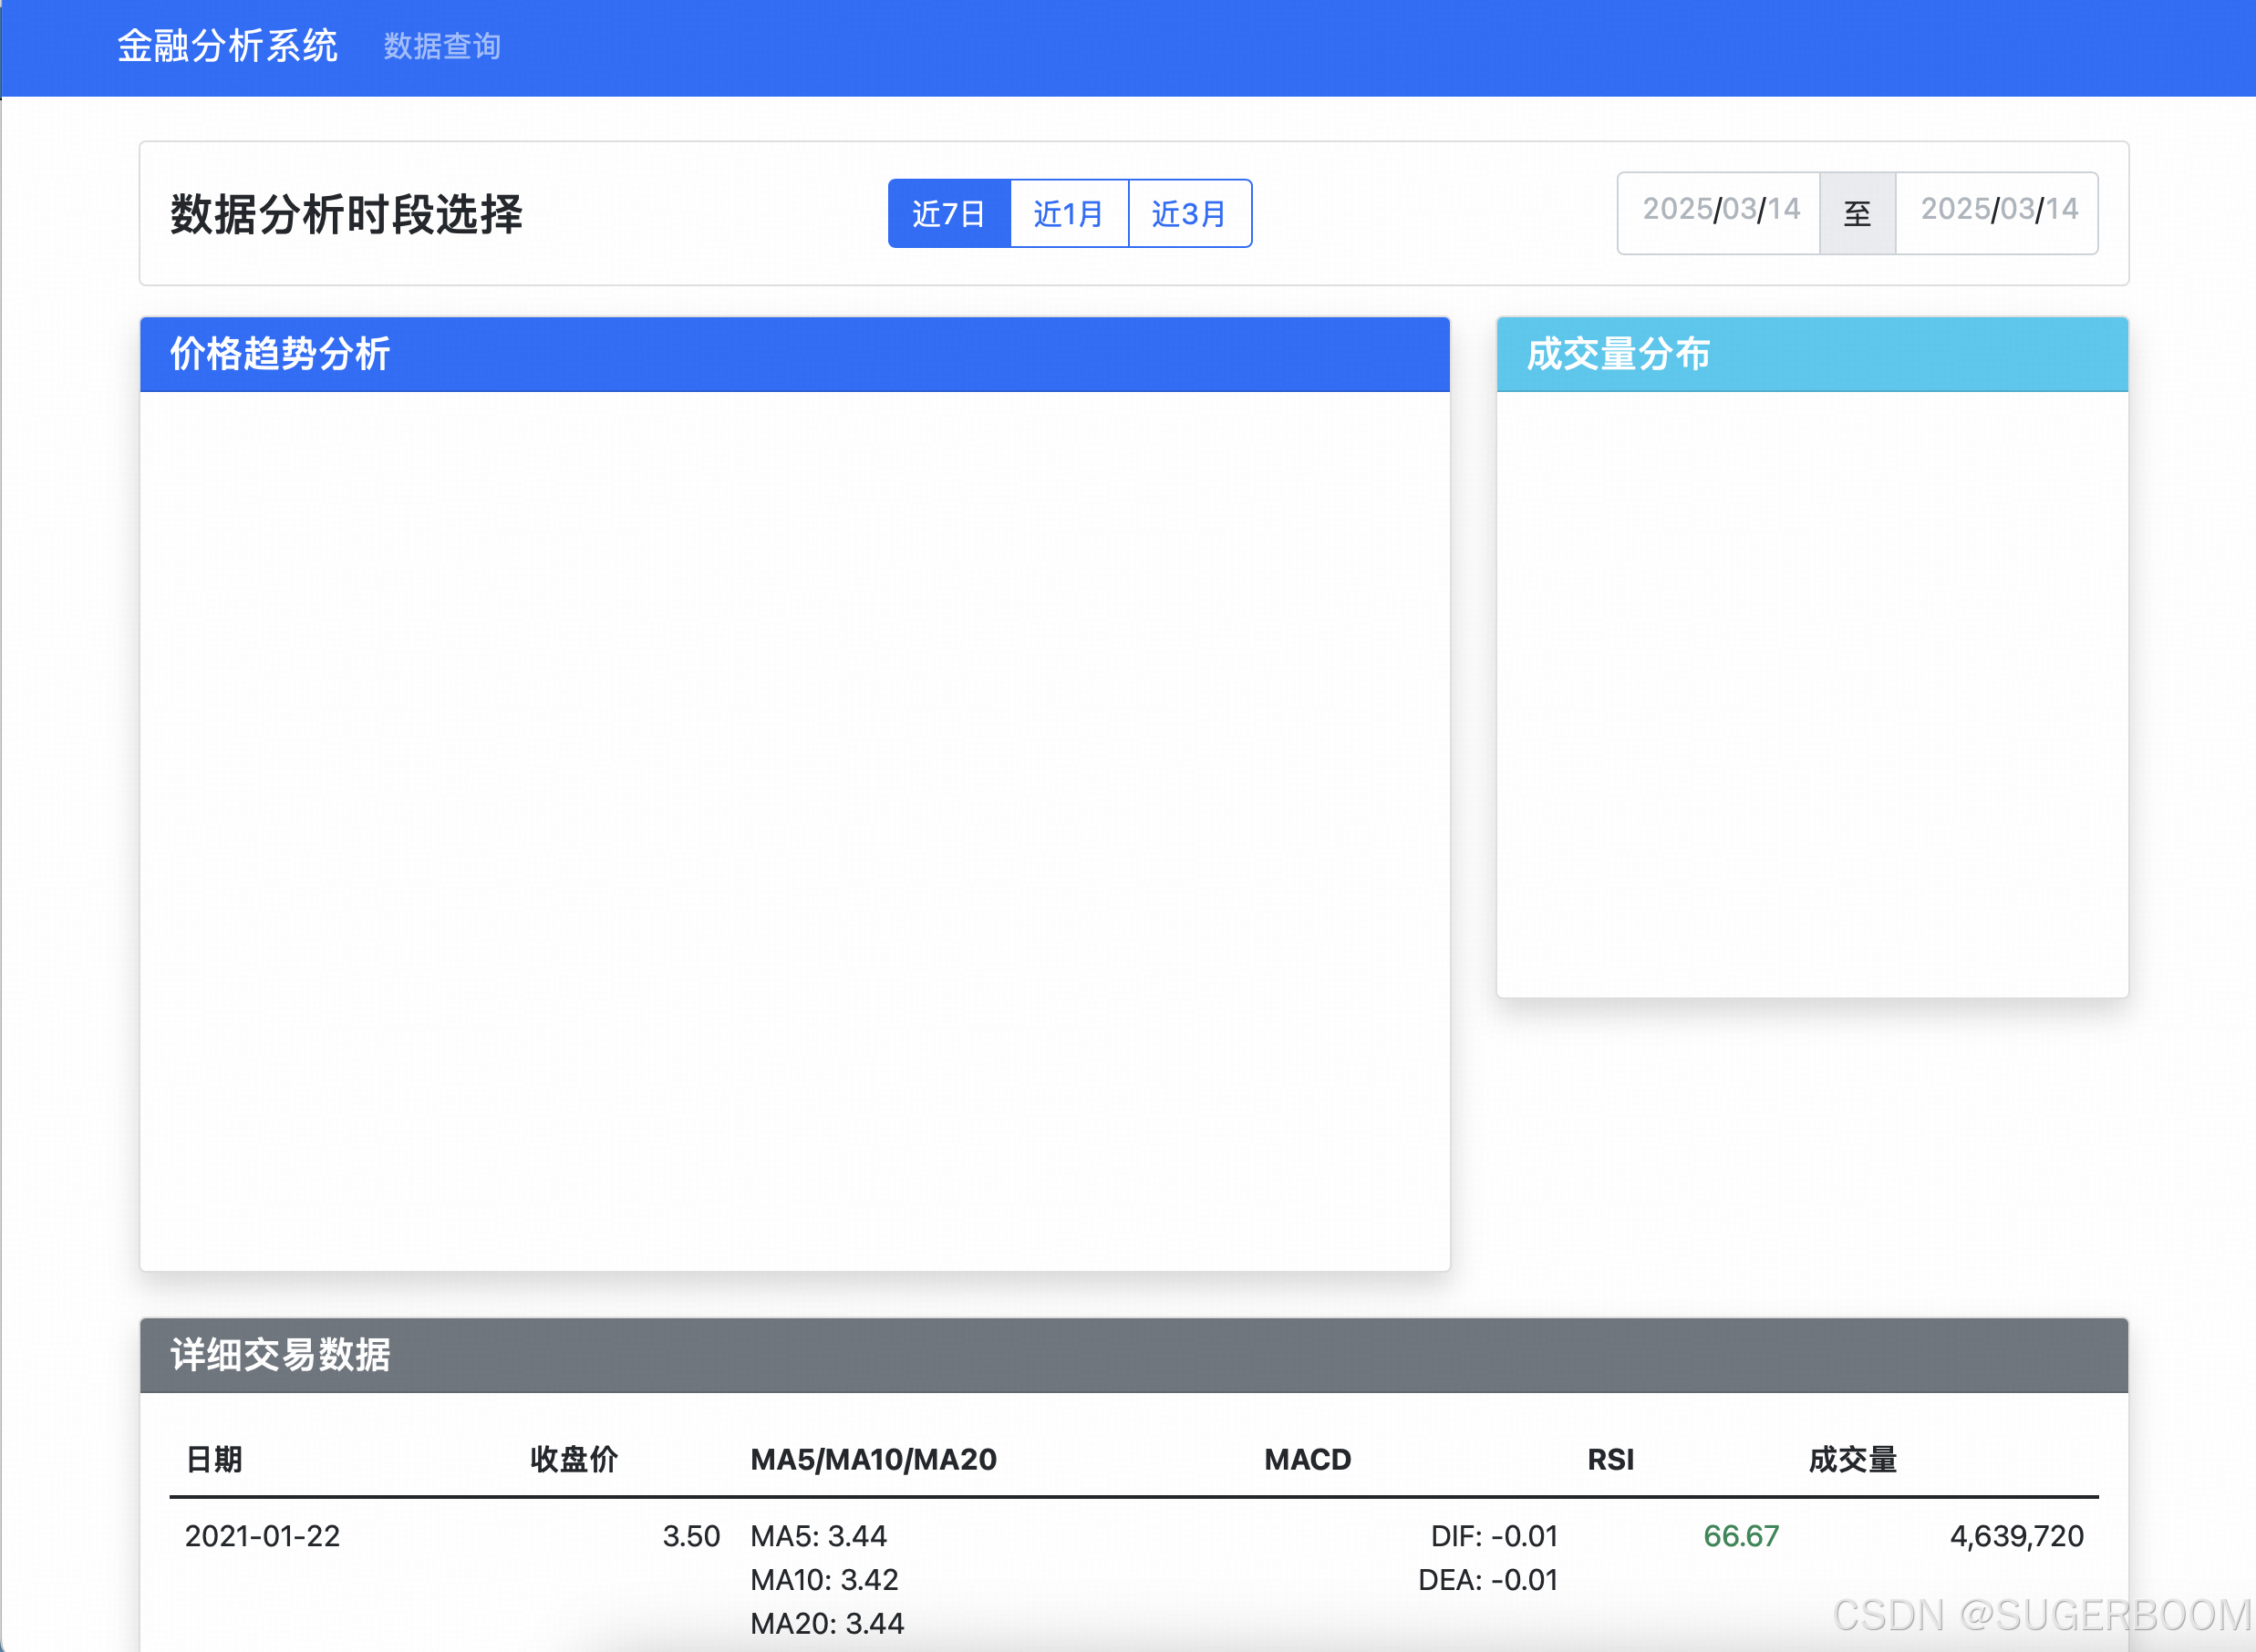This screenshot has height=1652, width=2256.
Task: Click the 成交量 column header in table
Action: pos(1852,1459)
